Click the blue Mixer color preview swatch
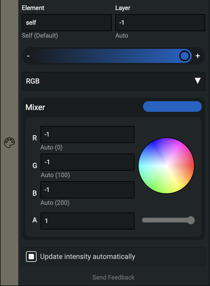 [172, 107]
